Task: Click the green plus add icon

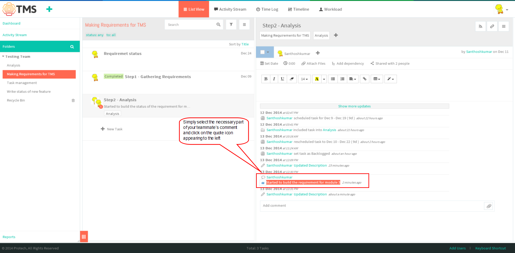Action: [49, 9]
